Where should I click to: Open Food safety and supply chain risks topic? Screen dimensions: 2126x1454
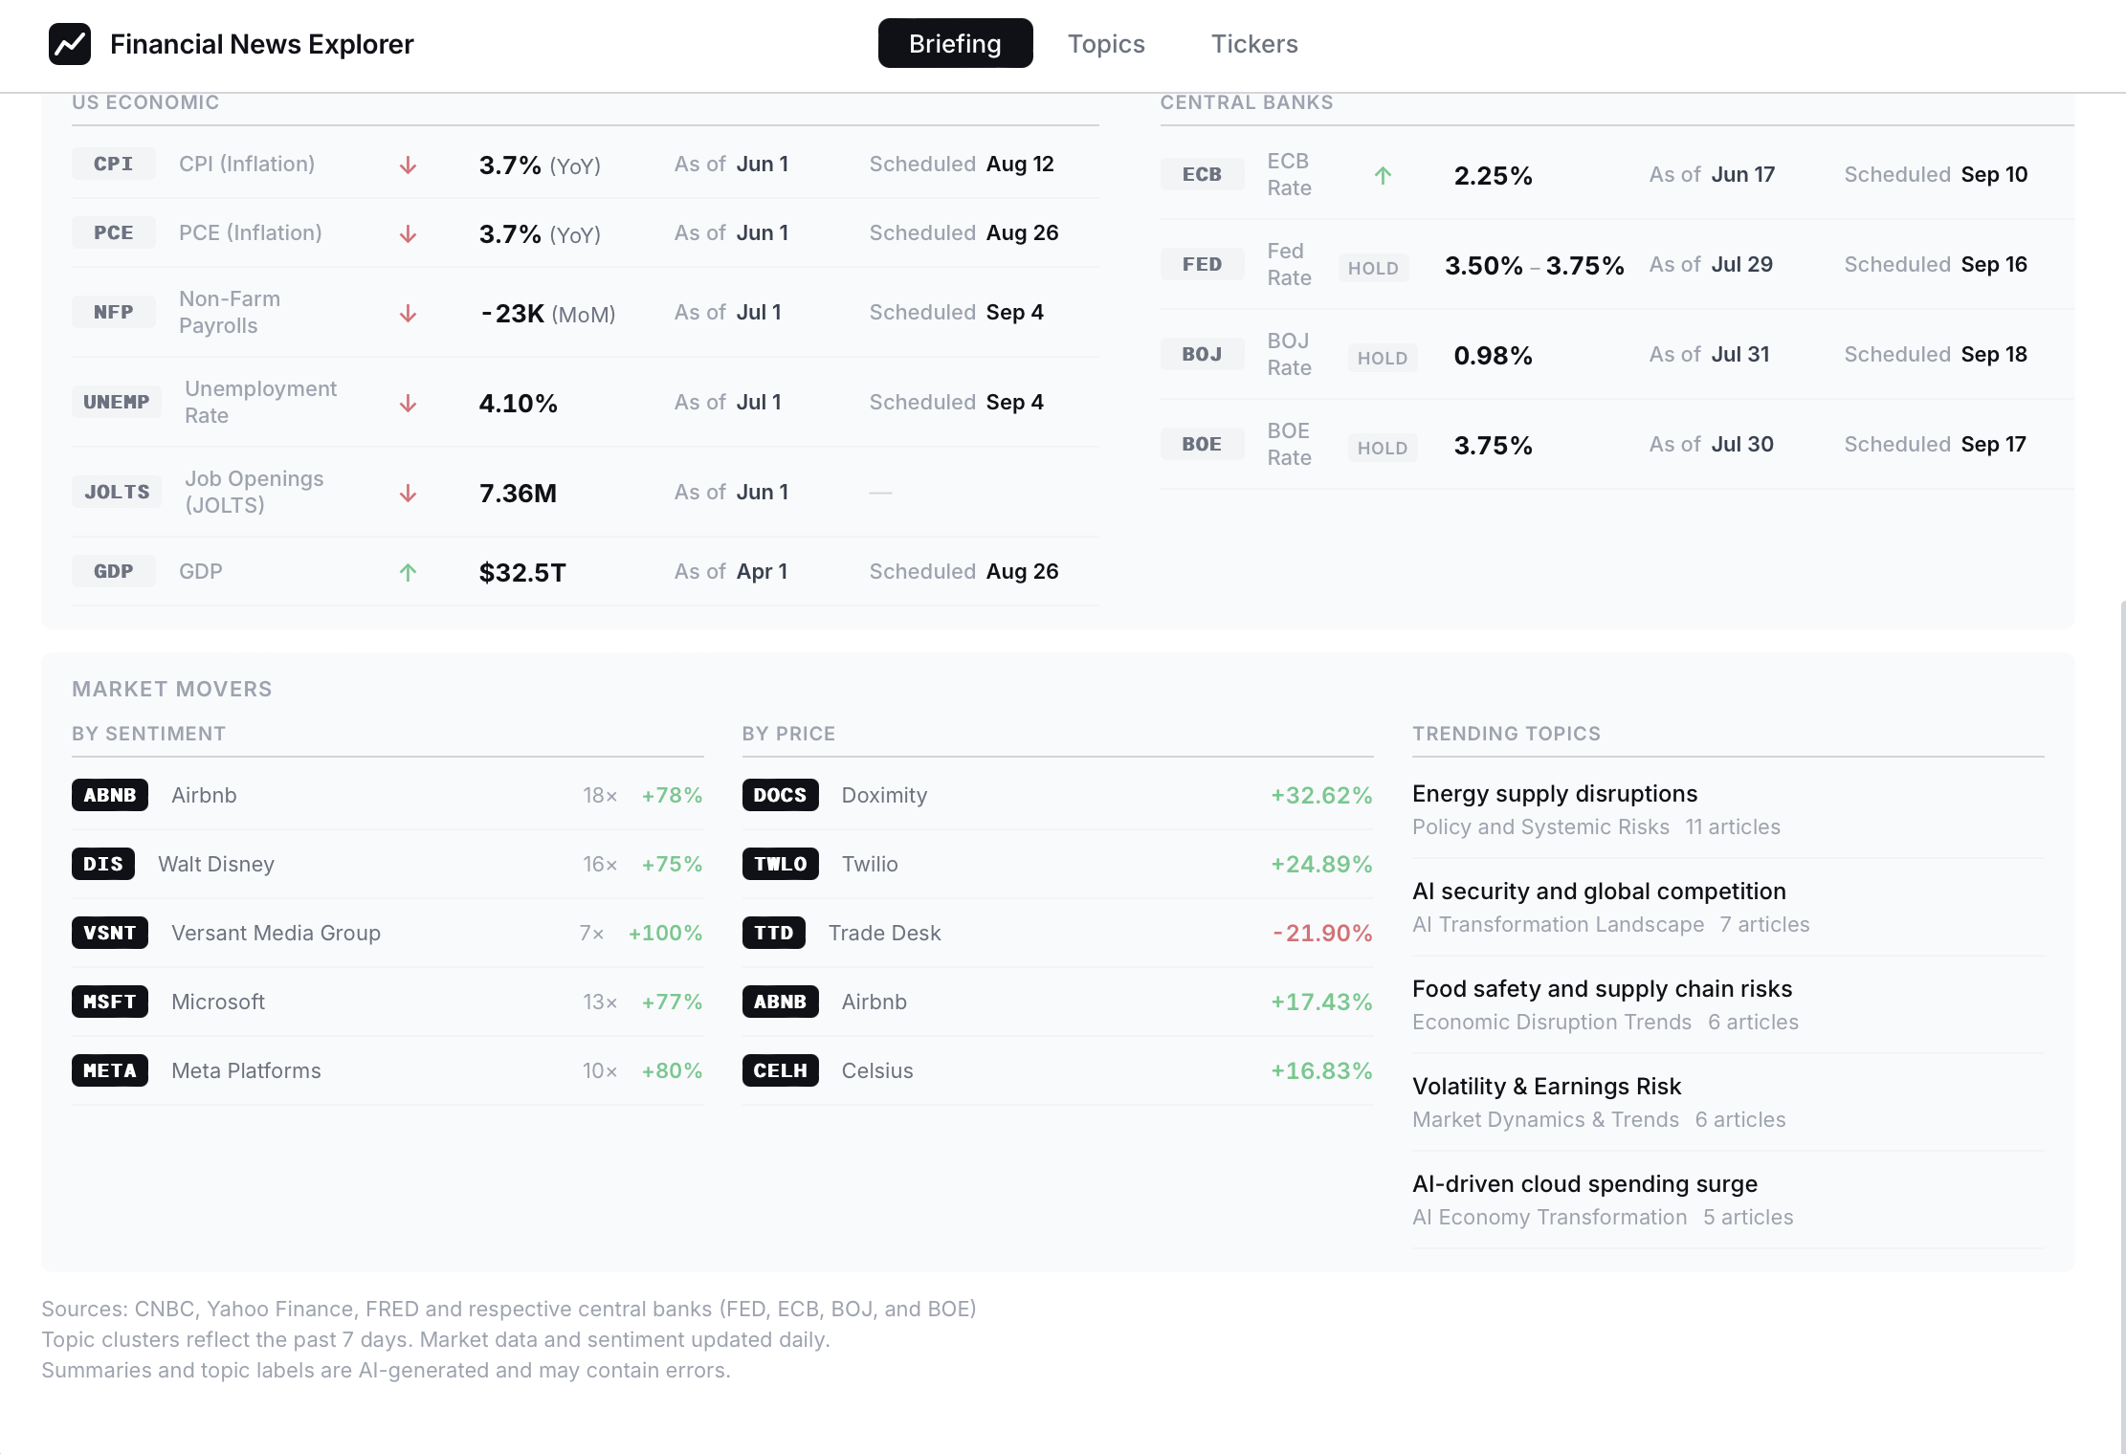1603,989
